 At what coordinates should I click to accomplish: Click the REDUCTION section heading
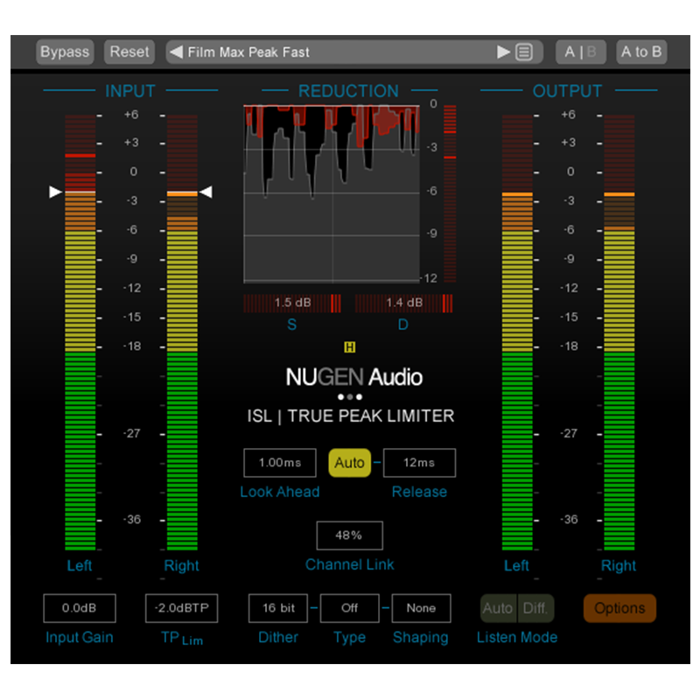pyautogui.click(x=348, y=91)
